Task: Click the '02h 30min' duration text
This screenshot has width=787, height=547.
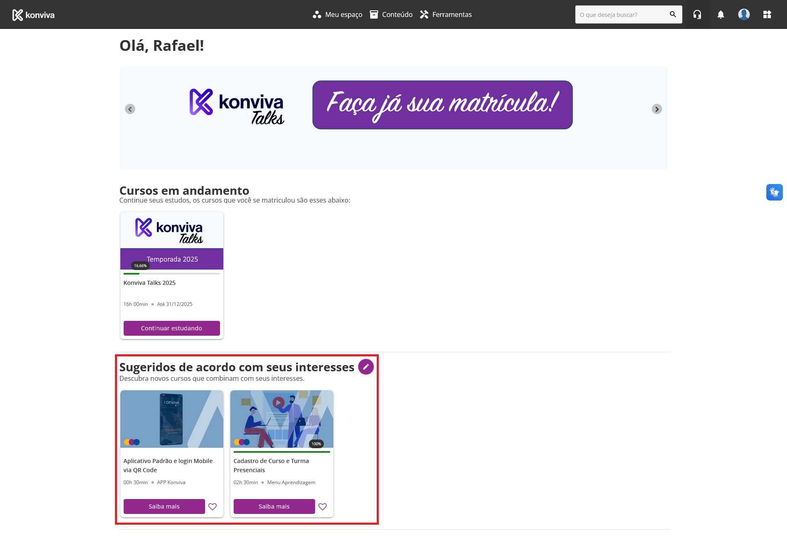Action: (x=246, y=483)
